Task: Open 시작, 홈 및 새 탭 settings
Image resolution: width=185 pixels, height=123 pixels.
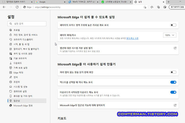Action: [x=27, y=44]
